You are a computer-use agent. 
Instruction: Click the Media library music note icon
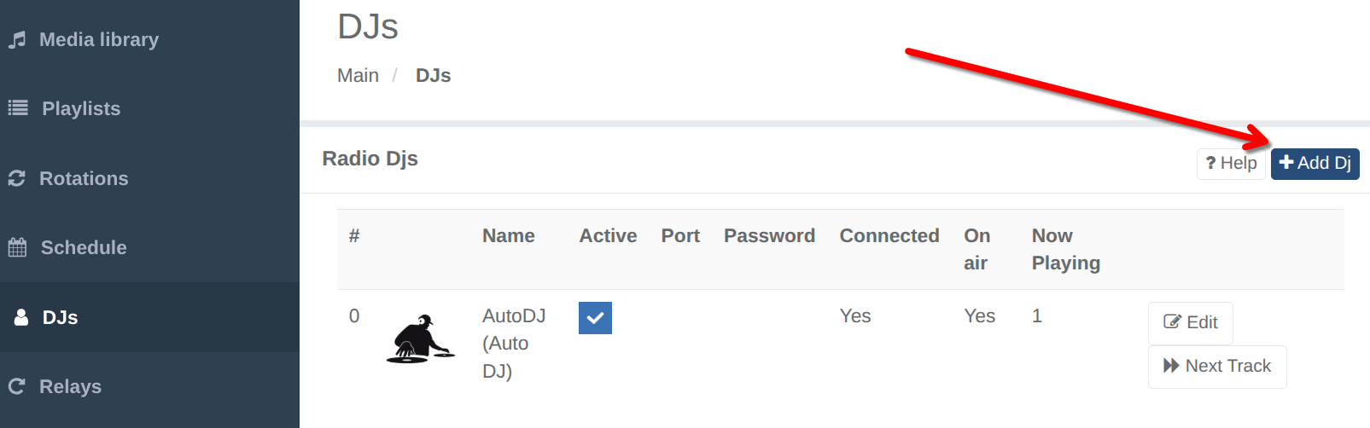click(x=17, y=40)
